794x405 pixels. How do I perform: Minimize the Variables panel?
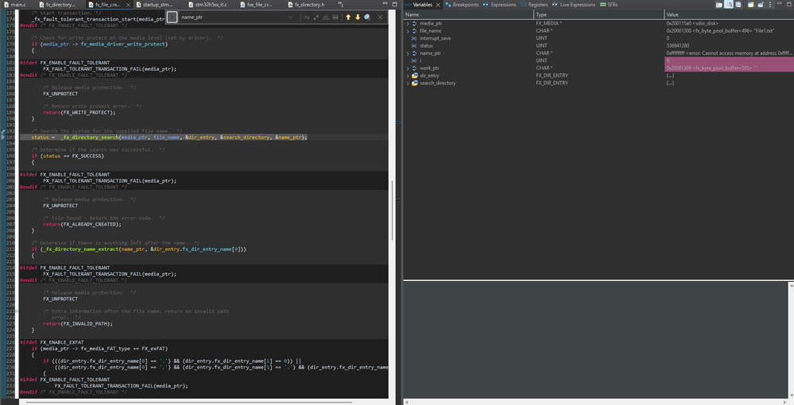pos(780,4)
